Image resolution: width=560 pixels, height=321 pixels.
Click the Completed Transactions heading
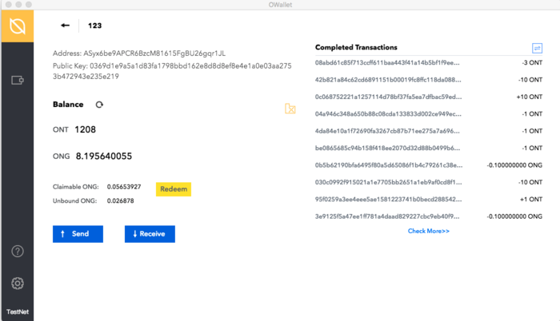tap(356, 47)
